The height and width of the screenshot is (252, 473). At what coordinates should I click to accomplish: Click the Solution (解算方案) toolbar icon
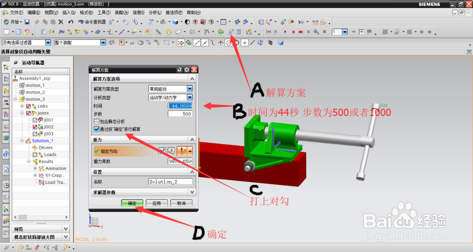pyautogui.click(x=231, y=32)
